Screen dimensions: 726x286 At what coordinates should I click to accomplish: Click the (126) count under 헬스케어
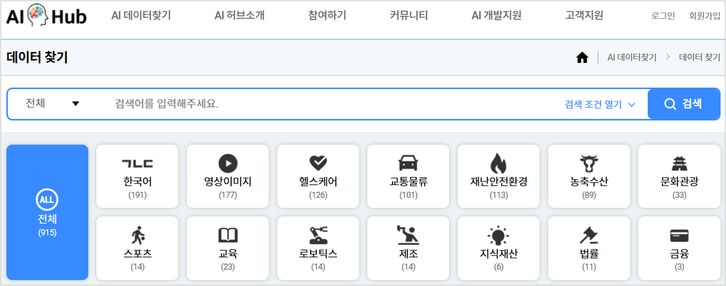318,195
